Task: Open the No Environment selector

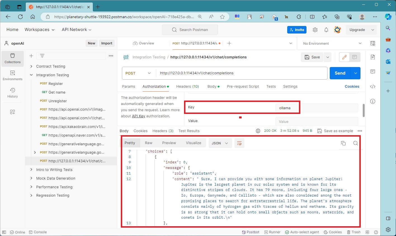Action: [332, 43]
